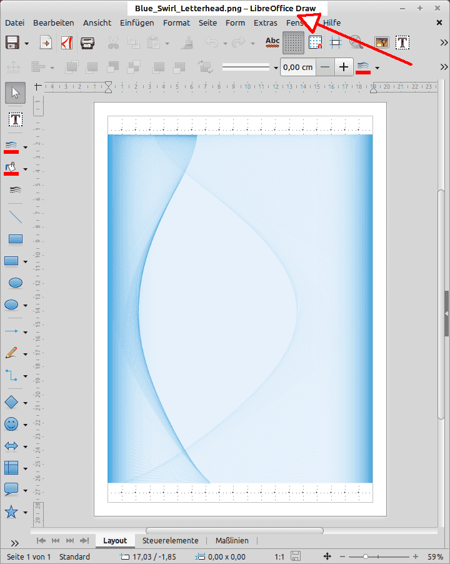The height and width of the screenshot is (564, 450).
Task: Decrease line width with minus button
Action: pyautogui.click(x=325, y=68)
